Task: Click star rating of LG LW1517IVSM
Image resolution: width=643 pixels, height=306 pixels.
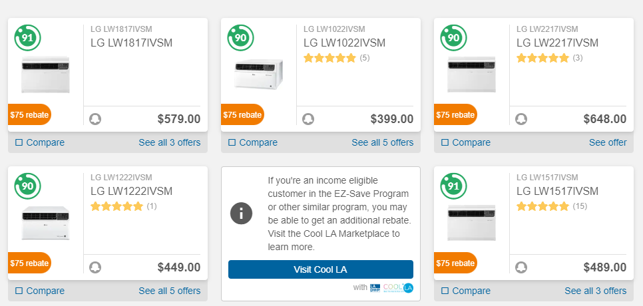Action: [x=542, y=206]
